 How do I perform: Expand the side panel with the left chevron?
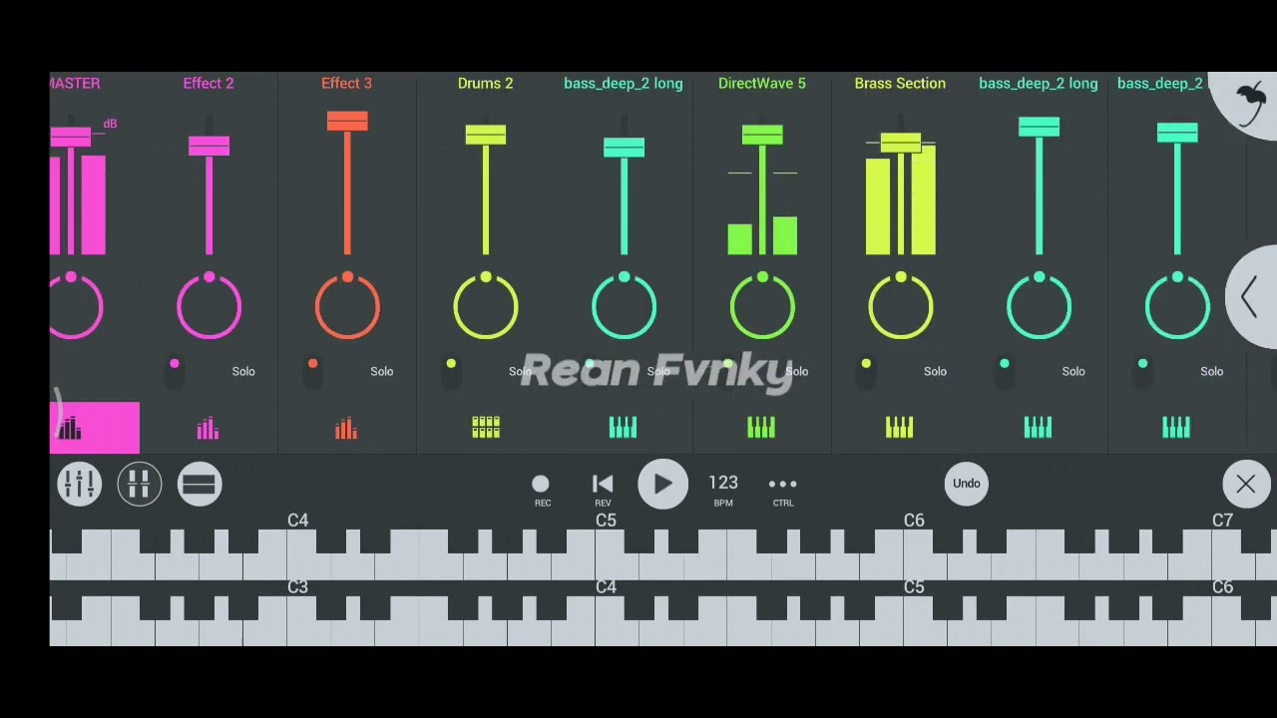pos(1249,297)
